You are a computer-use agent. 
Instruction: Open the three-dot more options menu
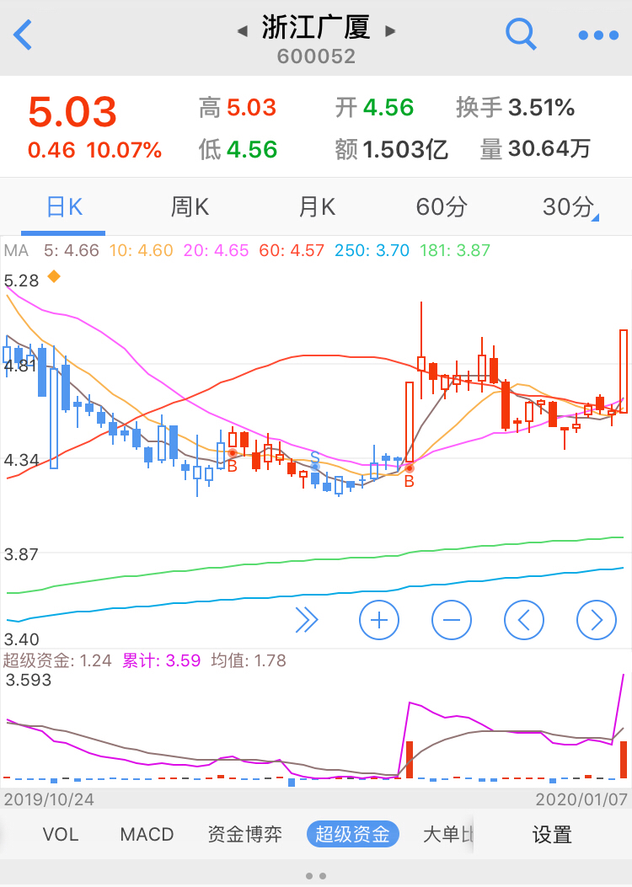(598, 35)
